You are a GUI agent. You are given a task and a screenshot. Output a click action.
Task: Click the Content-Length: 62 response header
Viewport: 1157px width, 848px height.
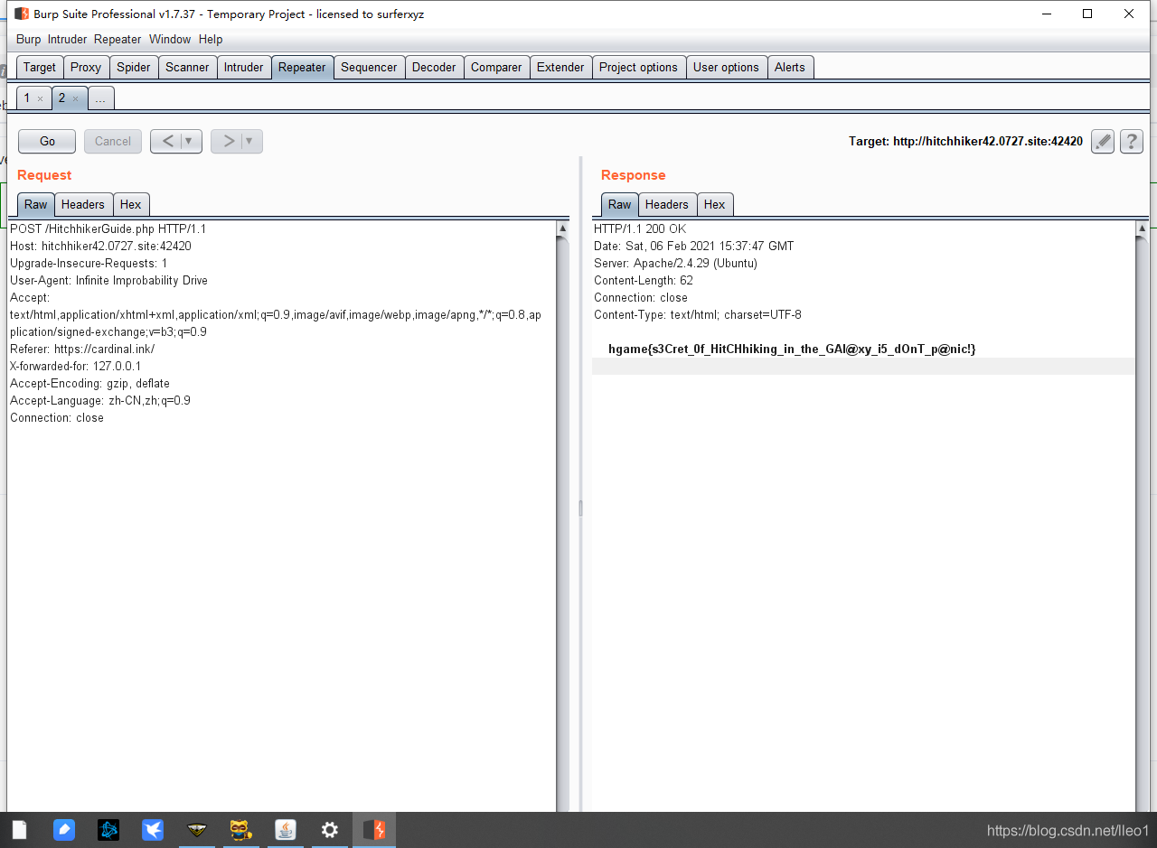(x=644, y=281)
